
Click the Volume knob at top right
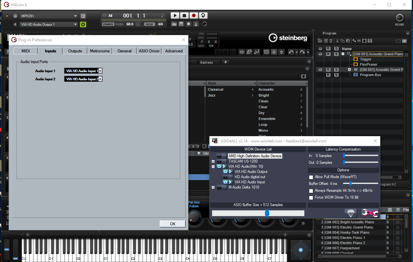click(x=400, y=18)
